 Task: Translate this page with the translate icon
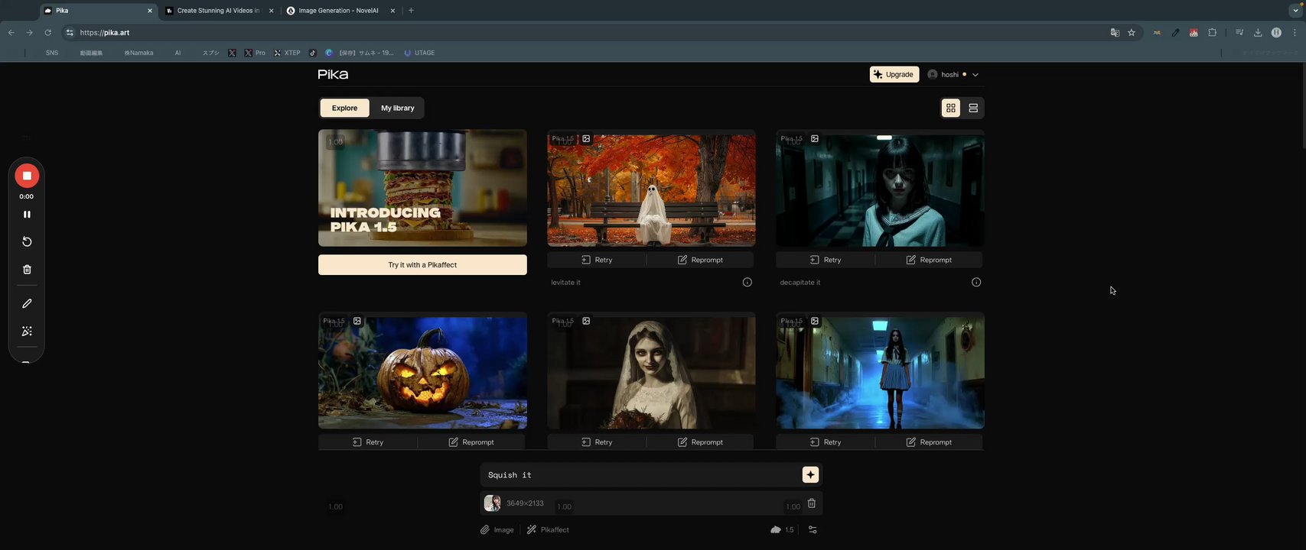tap(1115, 33)
